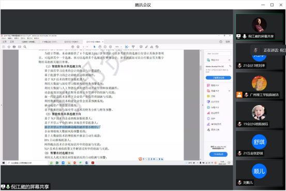Select the arrow selection tool
Viewport: 286px width, 191px height.
tap(94, 47)
